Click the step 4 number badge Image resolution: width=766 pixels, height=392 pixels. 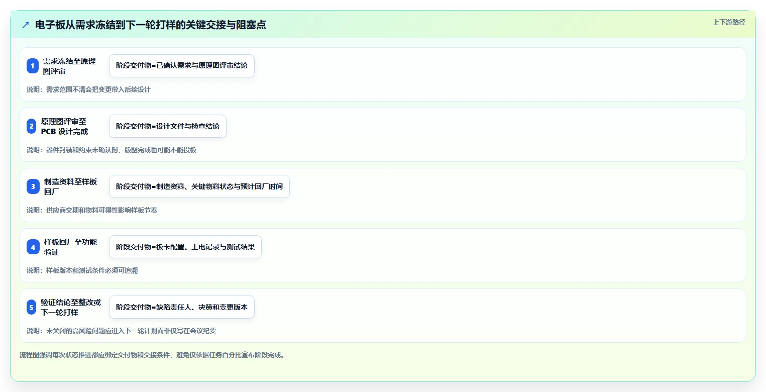click(x=33, y=247)
